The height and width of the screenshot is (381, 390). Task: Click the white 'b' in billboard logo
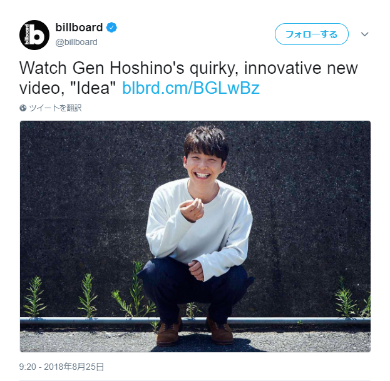point(38,35)
